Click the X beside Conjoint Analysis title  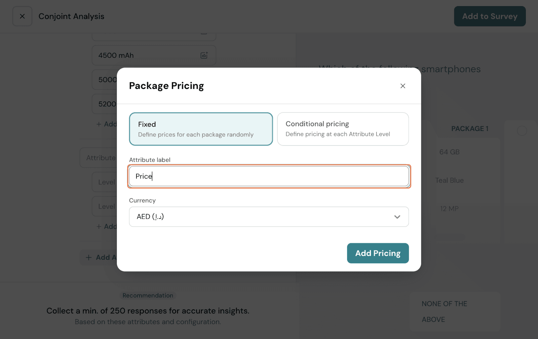coord(22,16)
